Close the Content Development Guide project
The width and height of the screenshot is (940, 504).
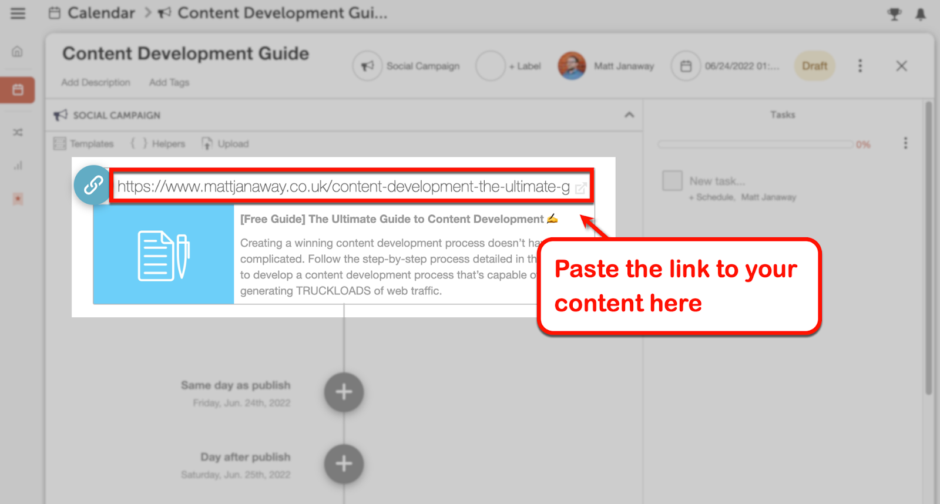coord(901,66)
